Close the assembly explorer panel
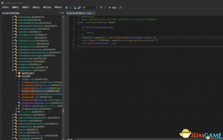 point(63,13)
